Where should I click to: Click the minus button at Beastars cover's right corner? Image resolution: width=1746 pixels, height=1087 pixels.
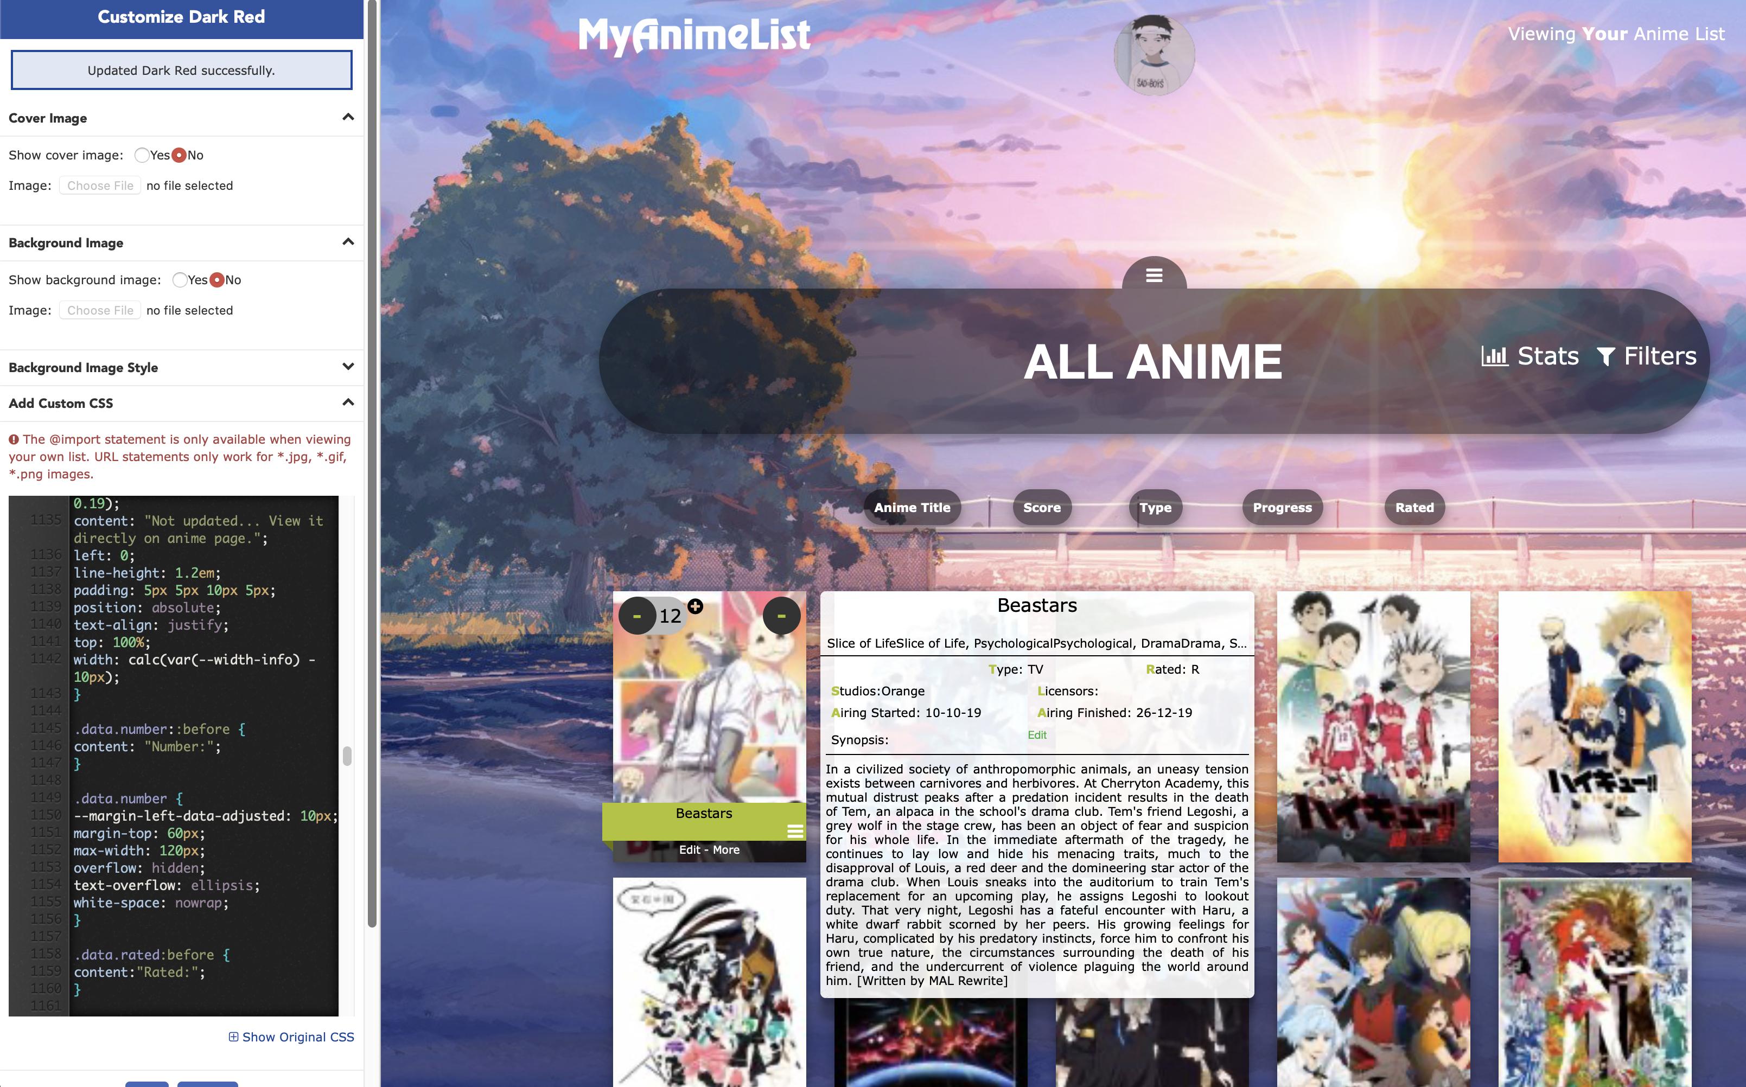click(x=781, y=616)
